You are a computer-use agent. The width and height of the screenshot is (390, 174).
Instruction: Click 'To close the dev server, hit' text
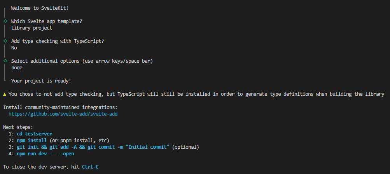41,167
